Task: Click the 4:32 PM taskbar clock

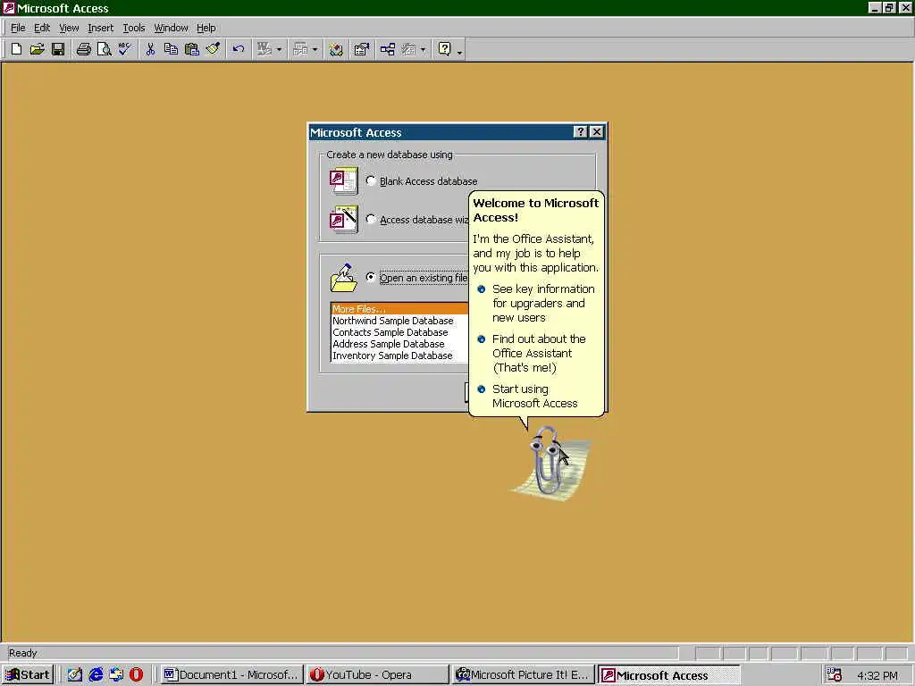Action: pyautogui.click(x=877, y=675)
